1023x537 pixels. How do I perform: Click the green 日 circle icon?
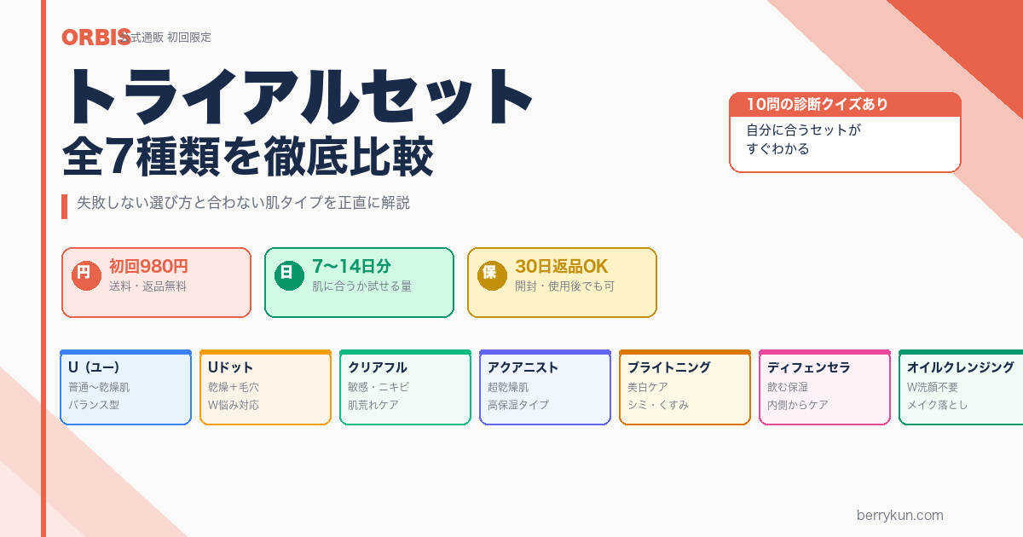(287, 274)
